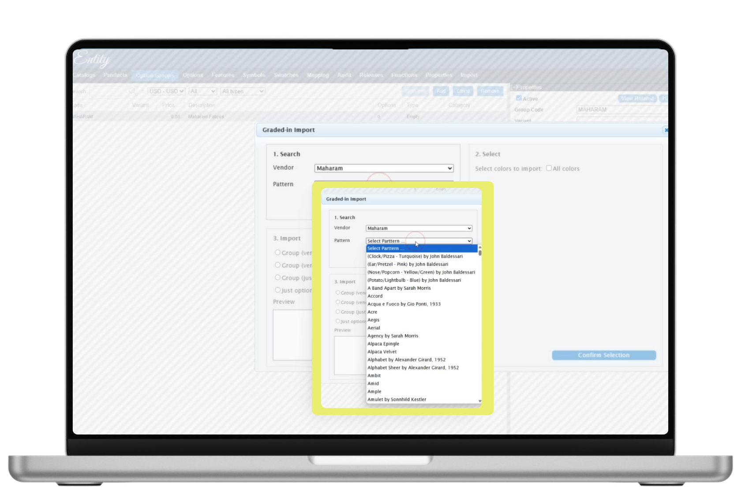Screen dimensions: 741x494
Task: Click the Type column header
Action: pyautogui.click(x=412, y=105)
